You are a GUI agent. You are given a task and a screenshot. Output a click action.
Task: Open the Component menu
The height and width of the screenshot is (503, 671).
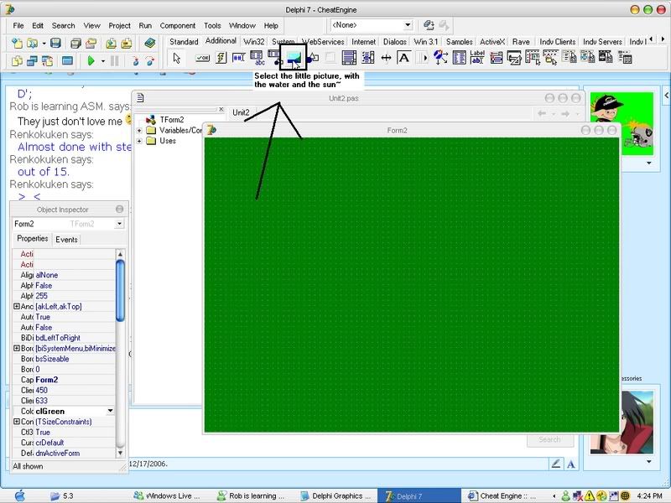click(177, 26)
